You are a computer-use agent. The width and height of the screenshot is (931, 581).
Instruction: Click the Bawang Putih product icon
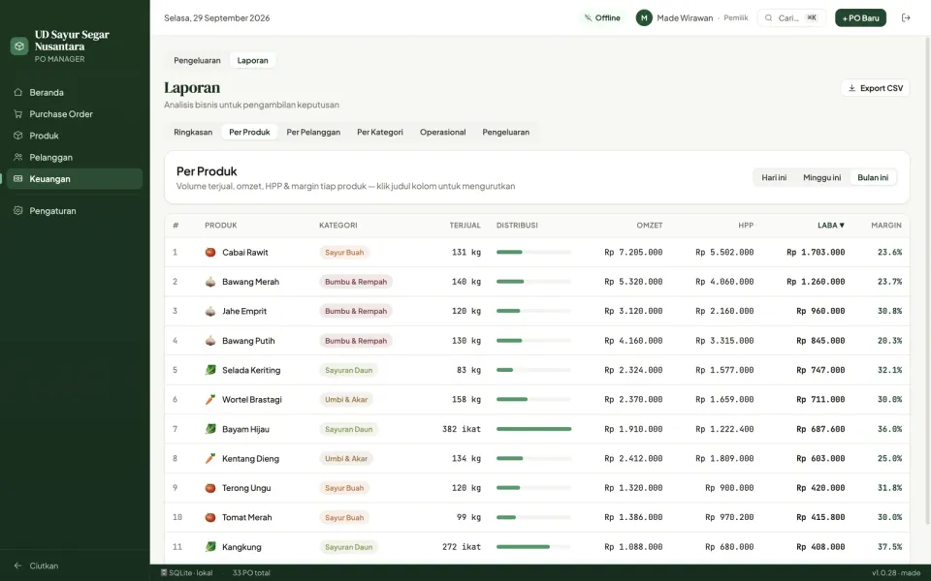point(210,340)
